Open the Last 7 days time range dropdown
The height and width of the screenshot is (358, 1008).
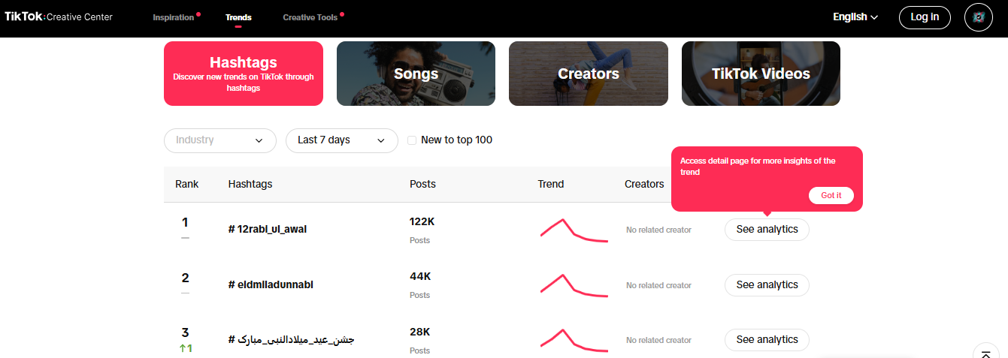(x=341, y=140)
